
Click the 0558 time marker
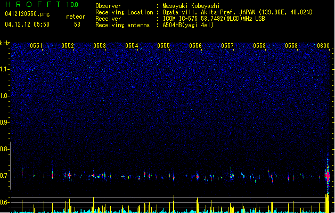259,46
